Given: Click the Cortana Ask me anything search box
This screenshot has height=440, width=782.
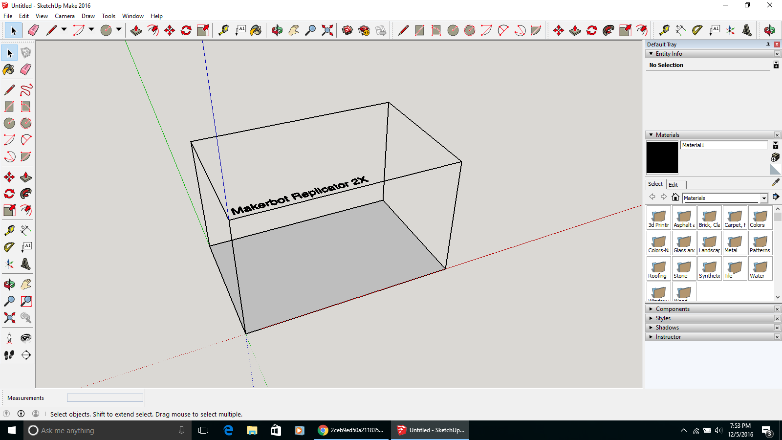Looking at the screenshot, I should (108, 430).
